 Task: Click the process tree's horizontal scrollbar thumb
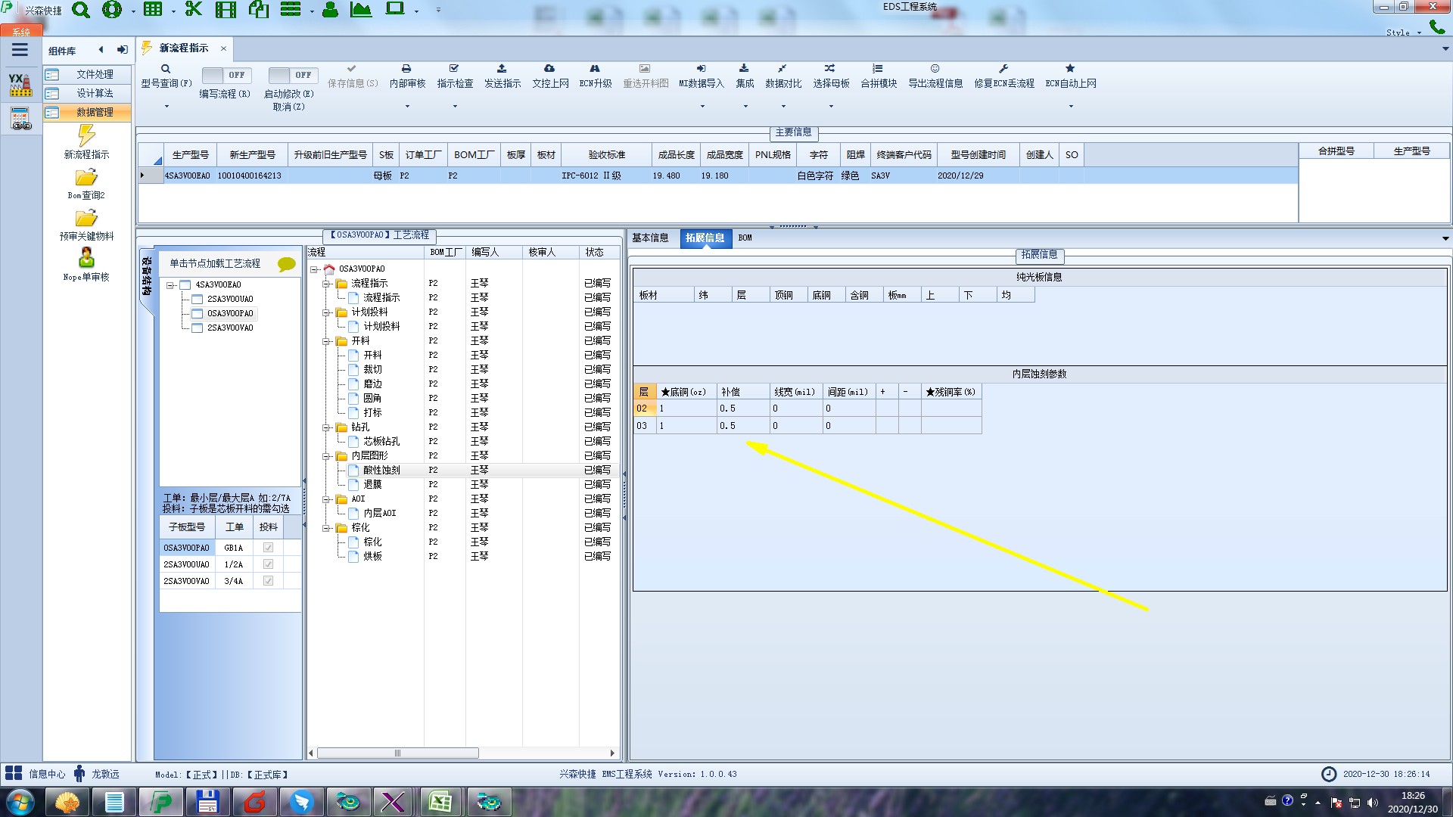pyautogui.click(x=397, y=753)
